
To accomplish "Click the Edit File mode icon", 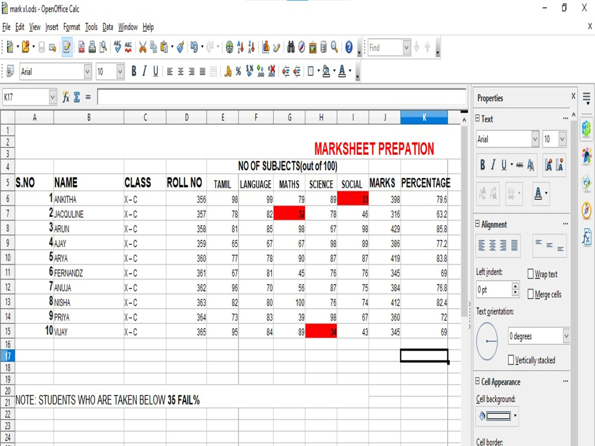I will (67, 48).
